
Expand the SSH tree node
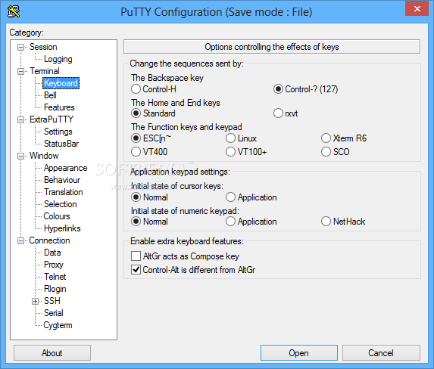(35, 301)
